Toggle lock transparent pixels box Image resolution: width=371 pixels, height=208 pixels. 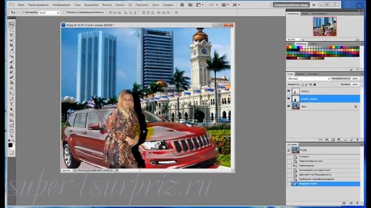click(x=302, y=84)
